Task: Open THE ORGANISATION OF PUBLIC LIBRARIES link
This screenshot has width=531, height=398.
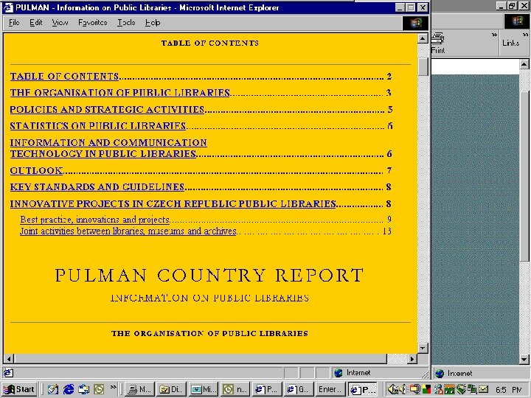Action: coord(120,93)
